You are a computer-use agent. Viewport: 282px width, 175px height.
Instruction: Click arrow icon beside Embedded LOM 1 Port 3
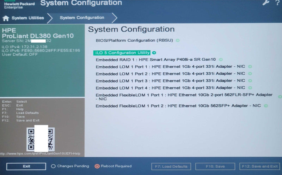250,81
